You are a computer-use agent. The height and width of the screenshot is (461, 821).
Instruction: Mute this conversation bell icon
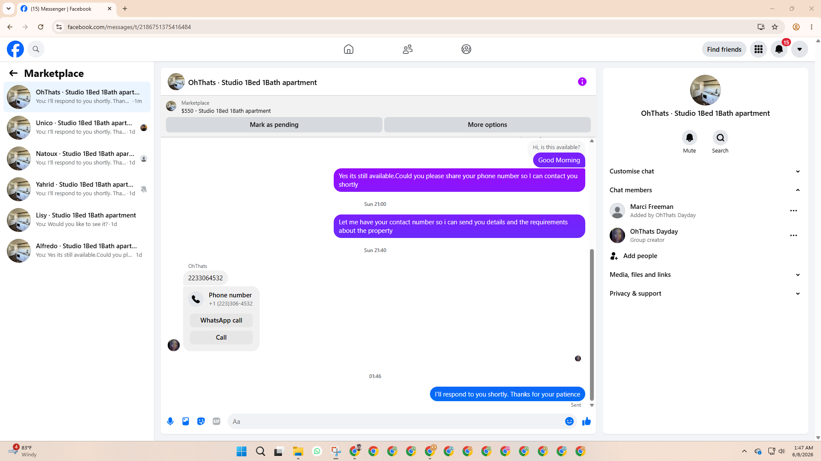[x=689, y=138]
